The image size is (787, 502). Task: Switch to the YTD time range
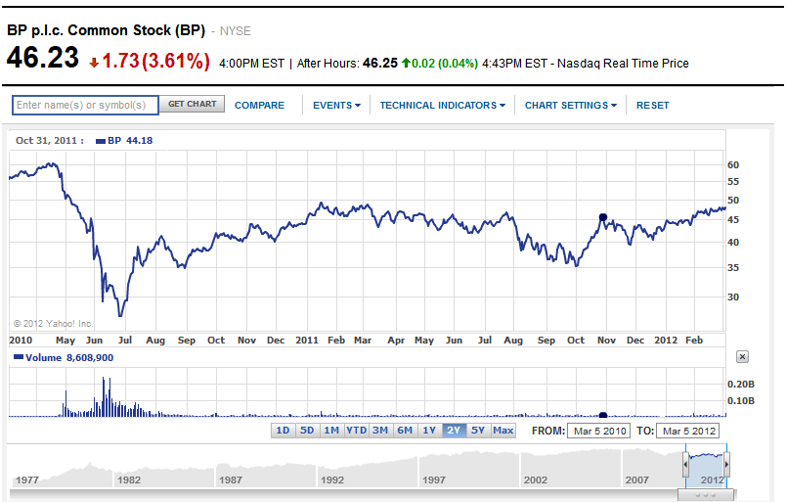tap(357, 431)
